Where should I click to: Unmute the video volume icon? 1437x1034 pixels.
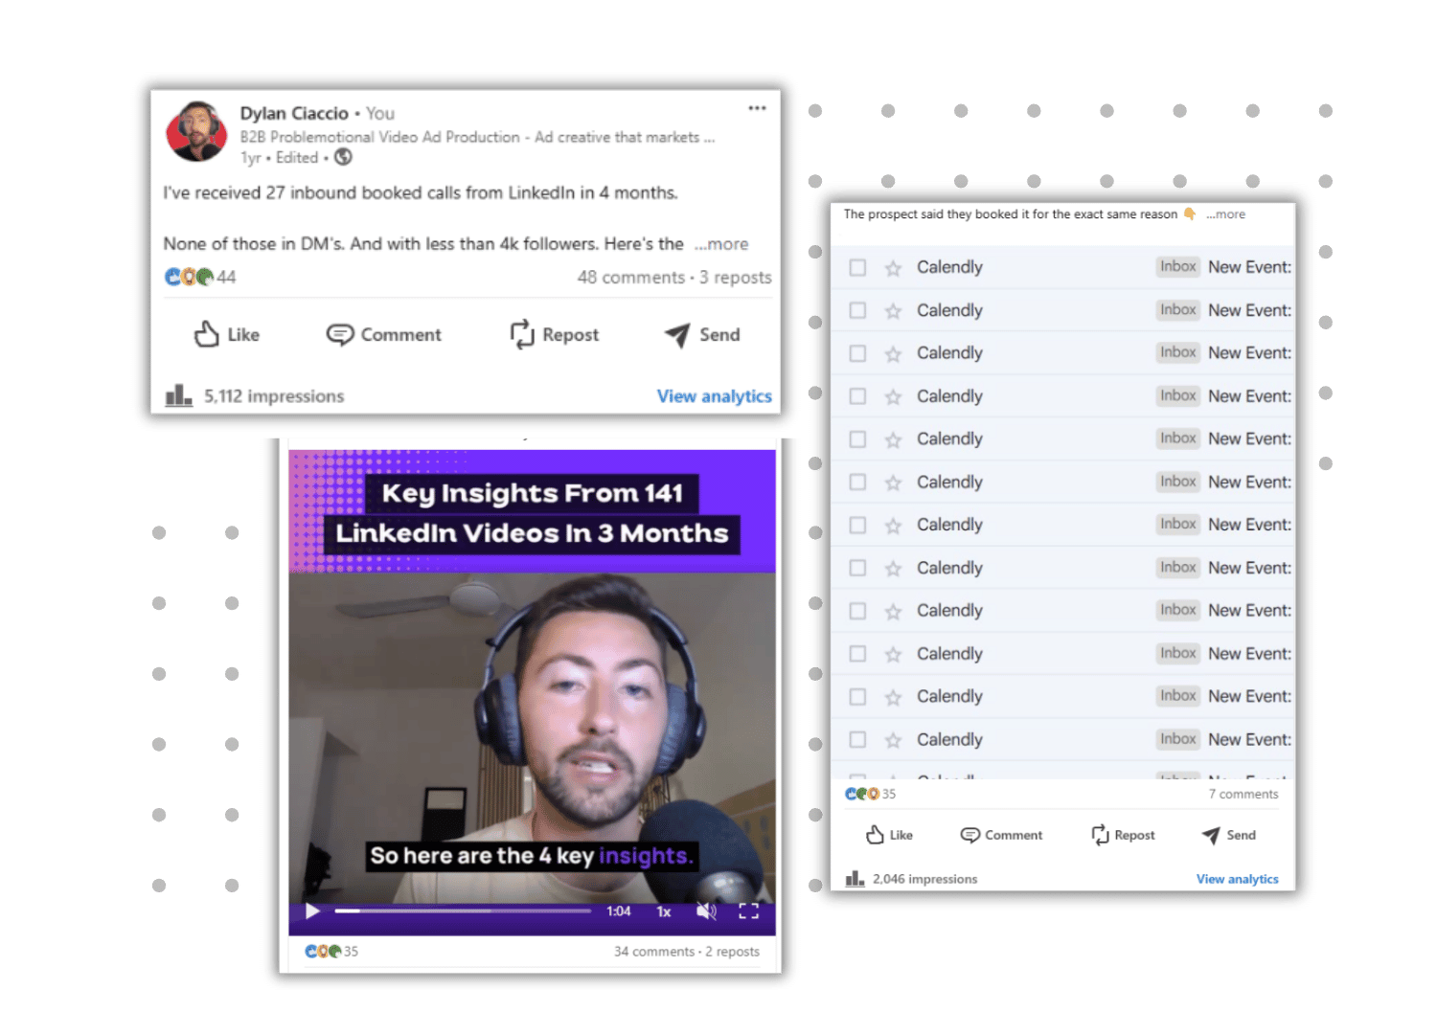pyautogui.click(x=706, y=911)
